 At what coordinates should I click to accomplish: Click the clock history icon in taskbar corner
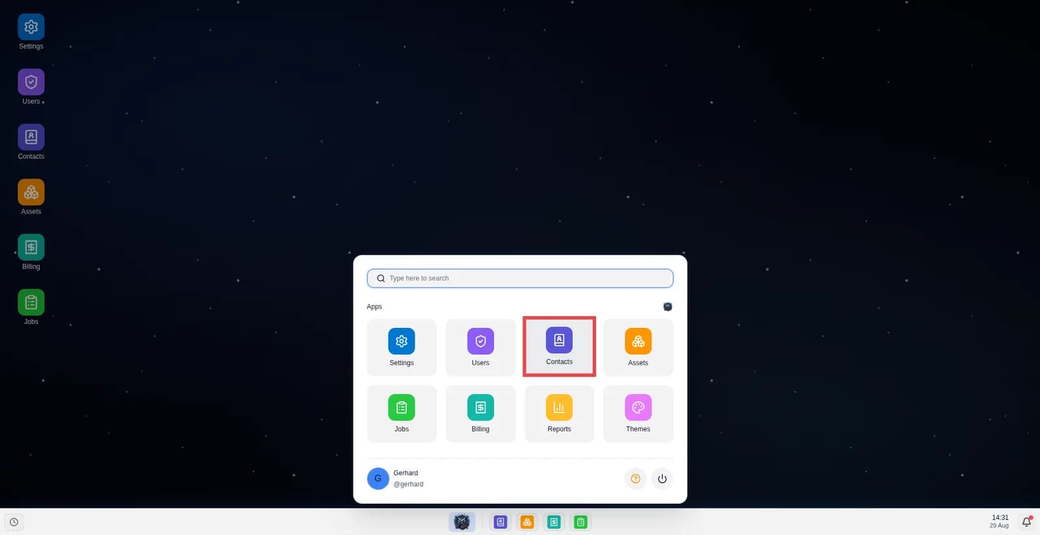click(14, 522)
